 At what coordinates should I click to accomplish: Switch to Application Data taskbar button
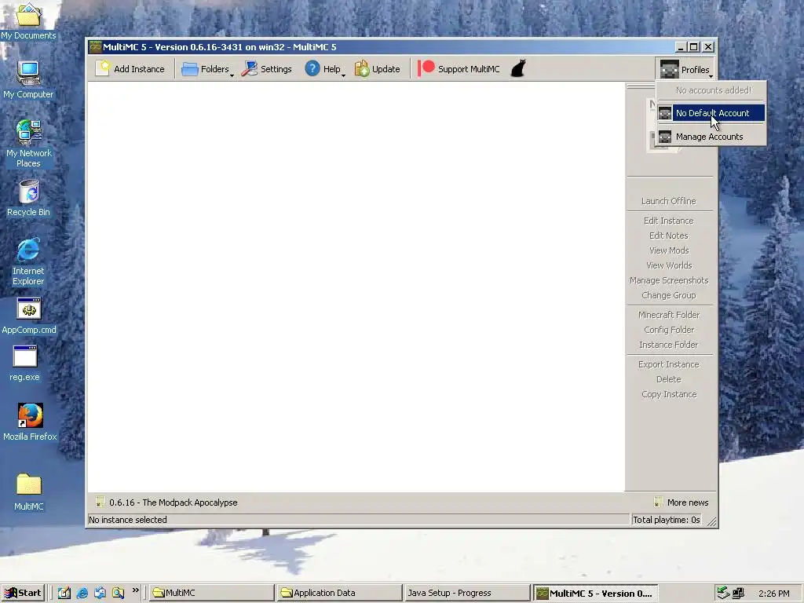pyautogui.click(x=339, y=593)
